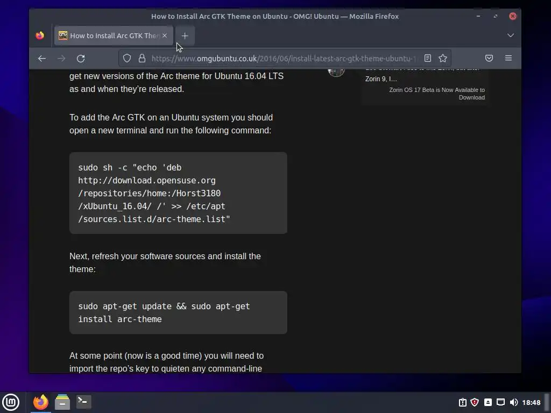Open Firefox application menu
This screenshot has width=551, height=413.
click(x=508, y=58)
